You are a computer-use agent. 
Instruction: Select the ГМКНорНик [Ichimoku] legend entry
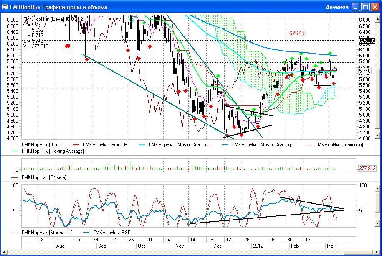coord(334,145)
